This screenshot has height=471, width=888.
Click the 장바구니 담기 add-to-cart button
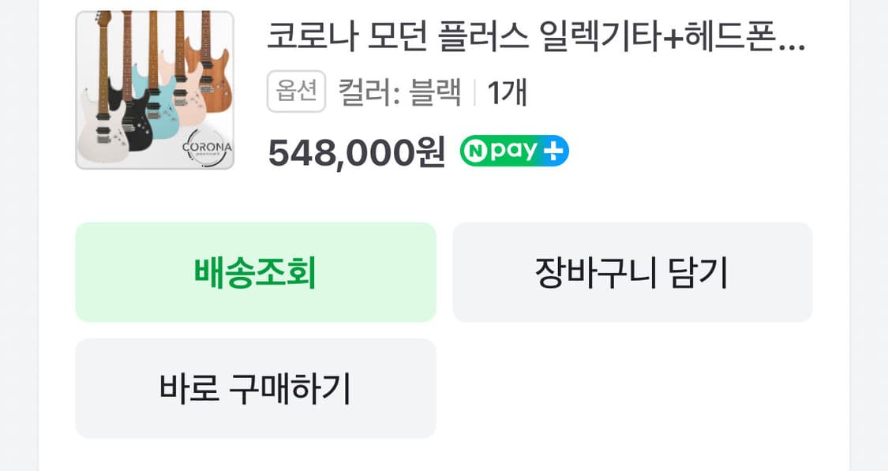point(631,271)
